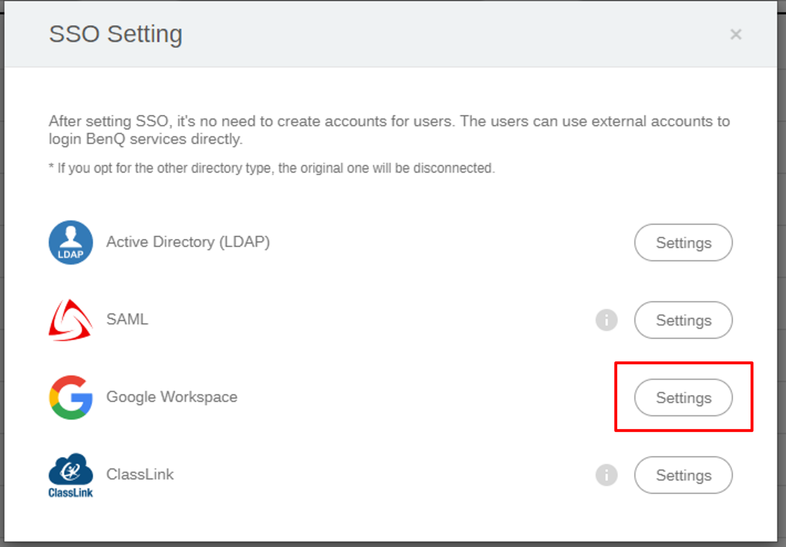Select the SAML label text

(127, 319)
